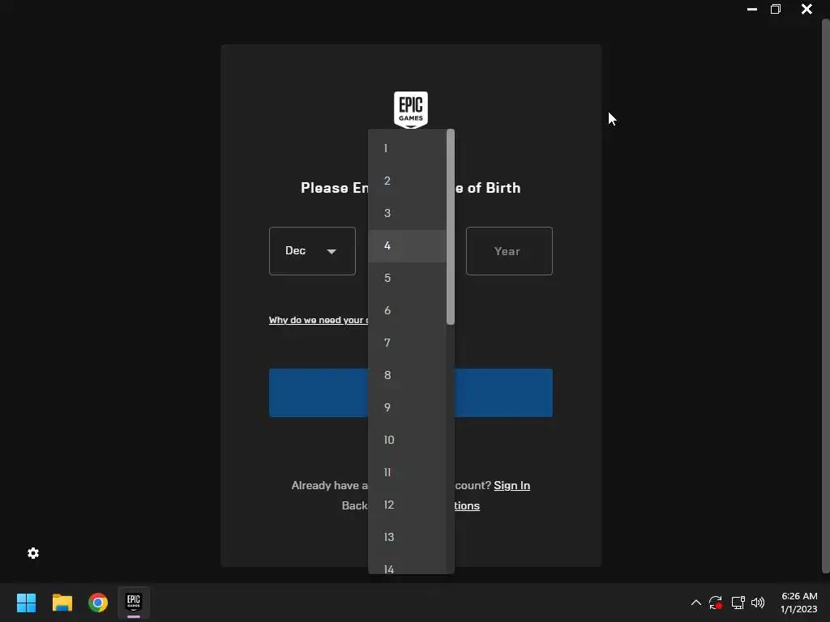
Task: Click the Epic Games logo
Action: pyautogui.click(x=411, y=109)
